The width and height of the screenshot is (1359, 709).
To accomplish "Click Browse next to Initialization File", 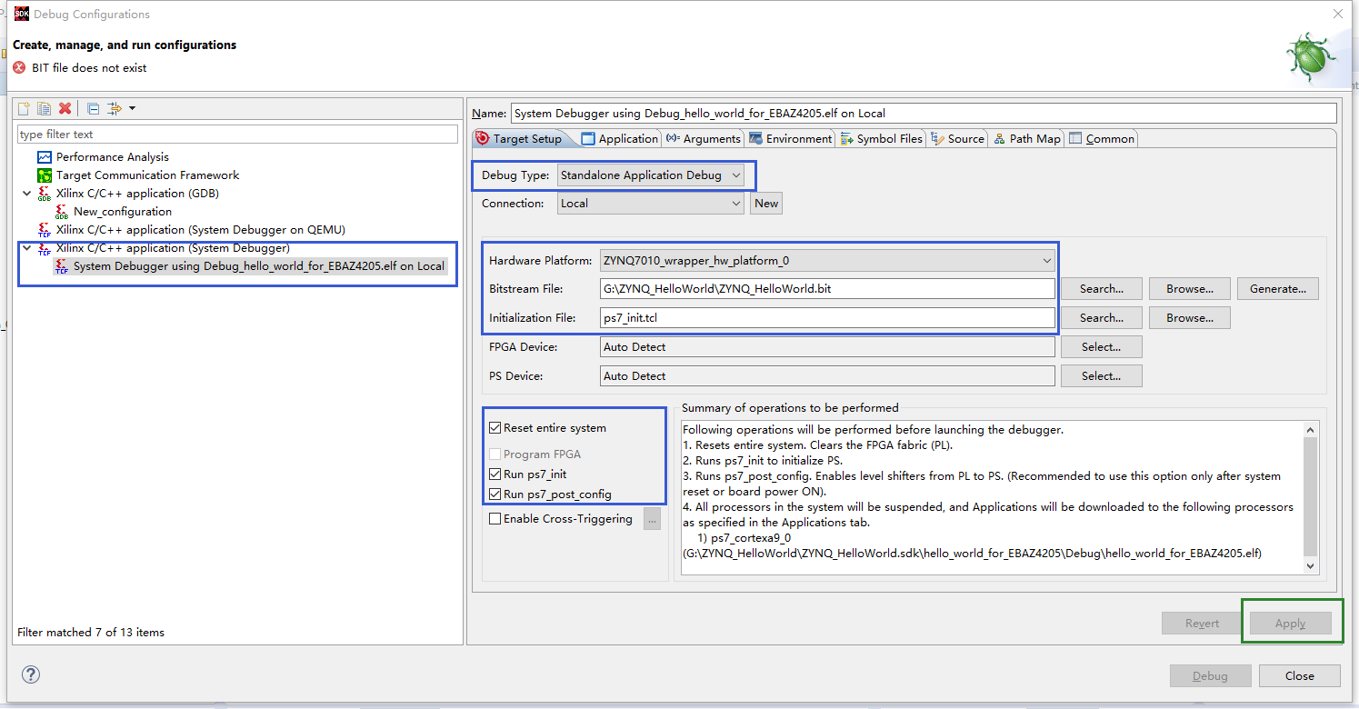I will pyautogui.click(x=1189, y=318).
